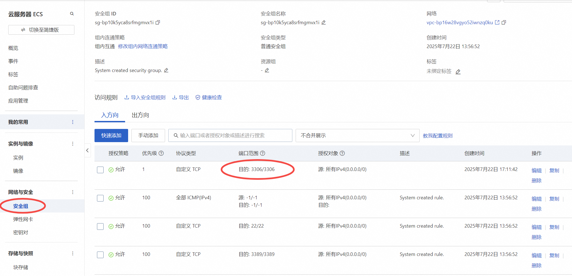Select checkbox for port 3306 rule
Viewport: 572px width, 276px height.
pyautogui.click(x=100, y=170)
